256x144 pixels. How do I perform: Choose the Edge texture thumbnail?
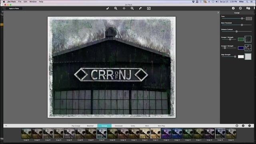point(248,56)
